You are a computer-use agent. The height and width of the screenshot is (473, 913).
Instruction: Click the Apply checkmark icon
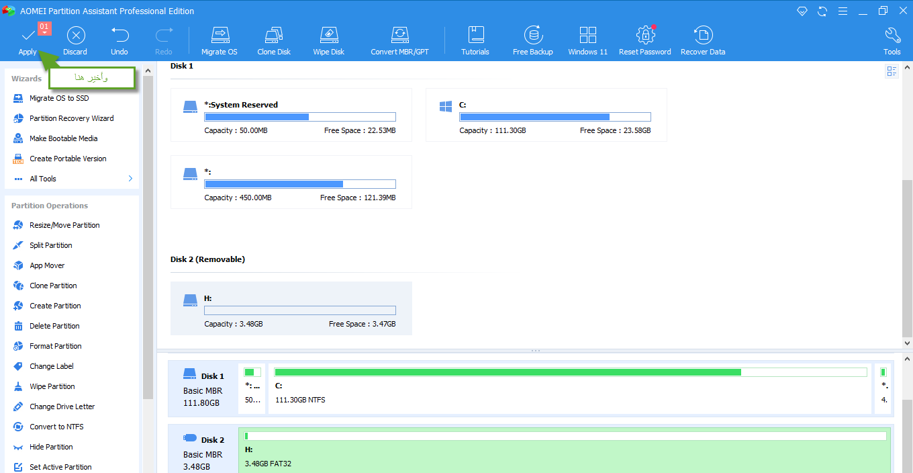point(28,35)
